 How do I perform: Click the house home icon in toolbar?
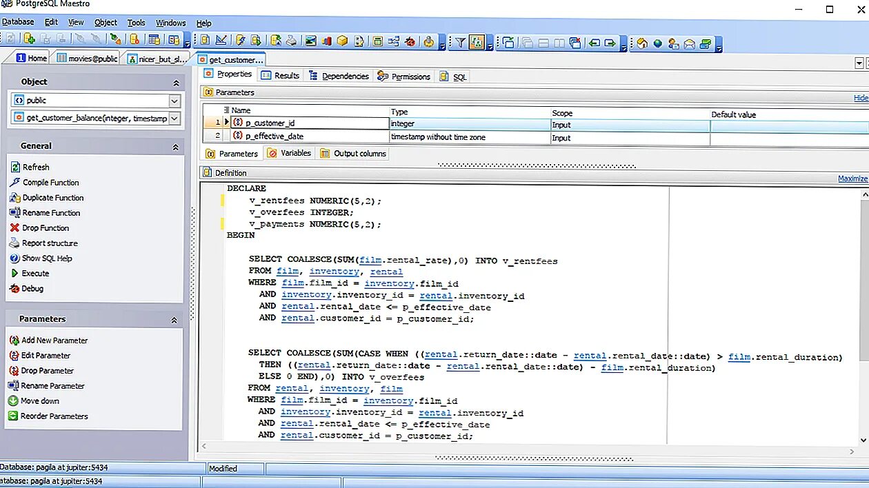[x=642, y=43]
